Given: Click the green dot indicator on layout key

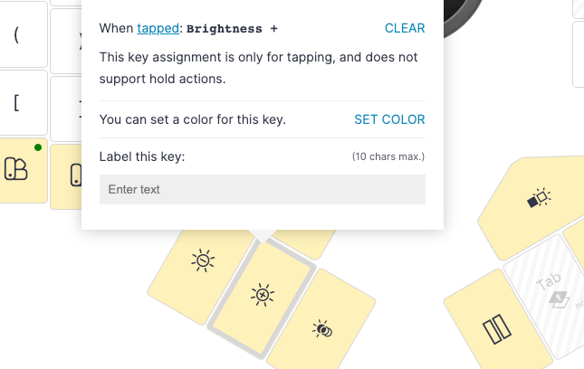Looking at the screenshot, I should tap(38, 147).
